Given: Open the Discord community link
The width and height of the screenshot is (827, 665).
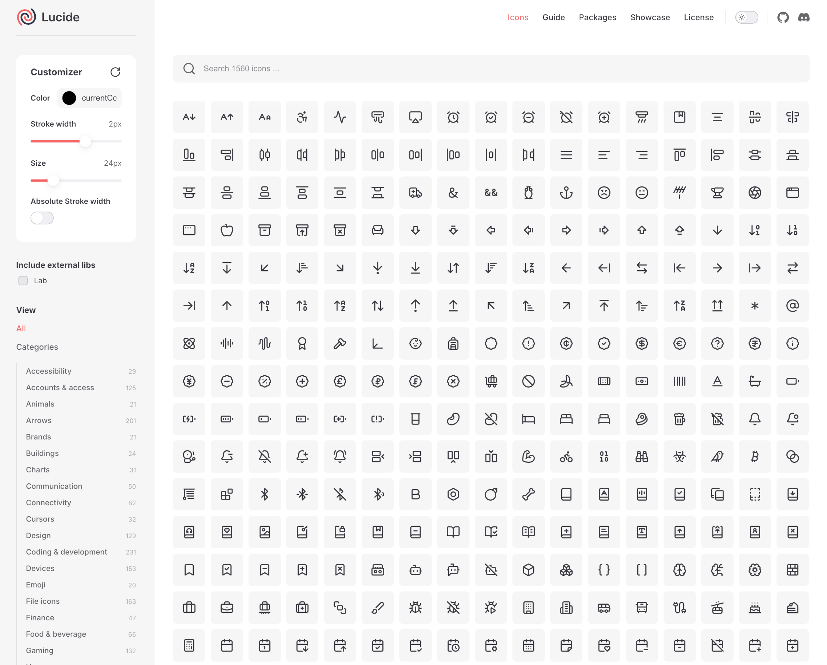Looking at the screenshot, I should point(804,17).
